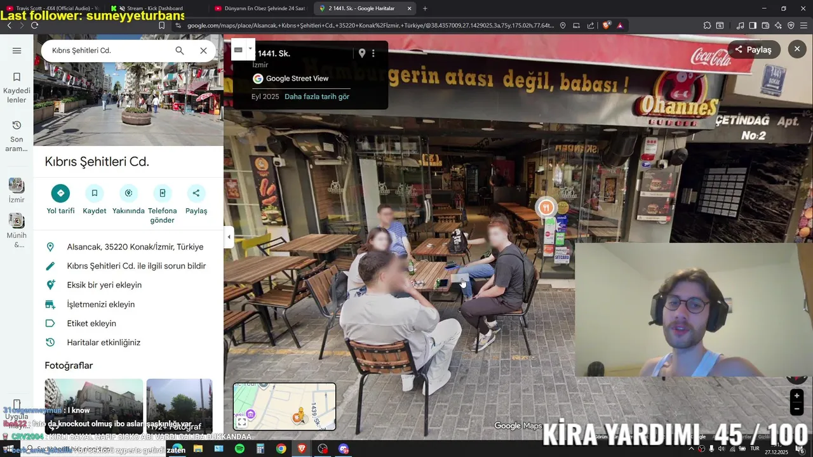Open Google Chrome from the taskbar
The width and height of the screenshot is (813, 457).
click(281, 449)
